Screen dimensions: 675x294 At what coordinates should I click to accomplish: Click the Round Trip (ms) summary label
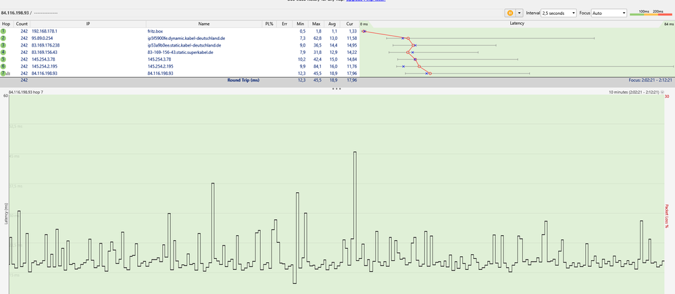coord(243,80)
